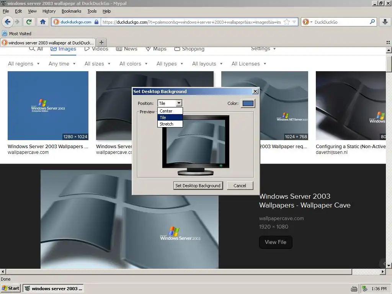Image resolution: width=392 pixels, height=294 pixels.
Task: Switch to the News tab
Action: [x=127, y=49]
